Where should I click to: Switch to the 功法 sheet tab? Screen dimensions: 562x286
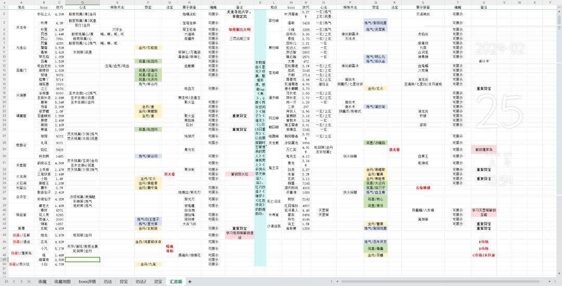[x=108, y=282]
